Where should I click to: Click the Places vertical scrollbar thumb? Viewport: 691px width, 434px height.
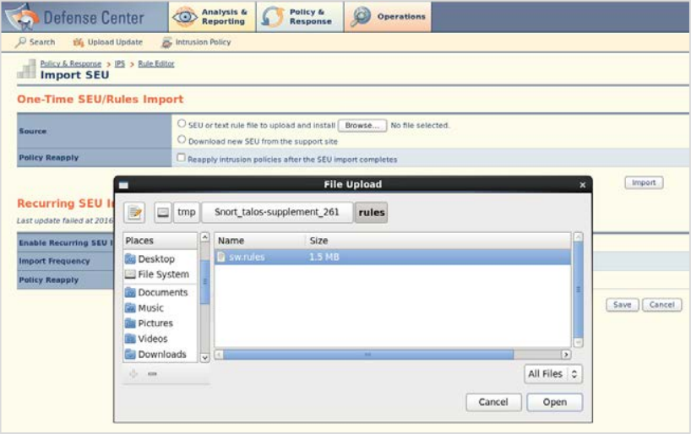pos(205,282)
